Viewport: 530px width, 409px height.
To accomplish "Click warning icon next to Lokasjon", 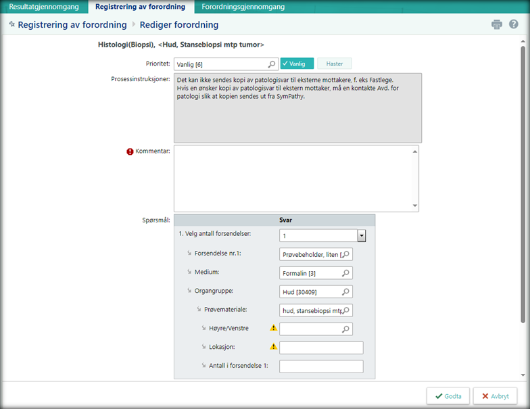I will (274, 347).
